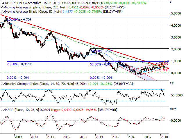Viewport: 186px width, 139px height.
Task: Click the price axis label 2,0000
Action: tap(176, 49)
